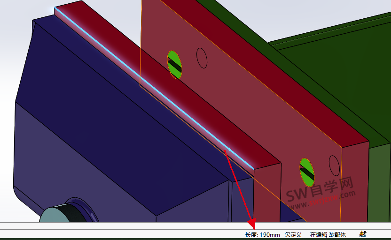
Task: Click the '长度: 190mm' status bar readout
Action: point(263,235)
